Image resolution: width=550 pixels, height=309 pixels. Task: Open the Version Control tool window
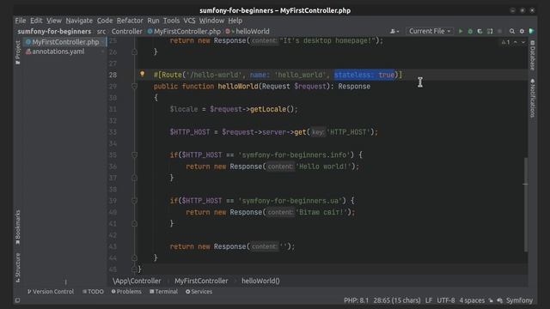pos(51,292)
